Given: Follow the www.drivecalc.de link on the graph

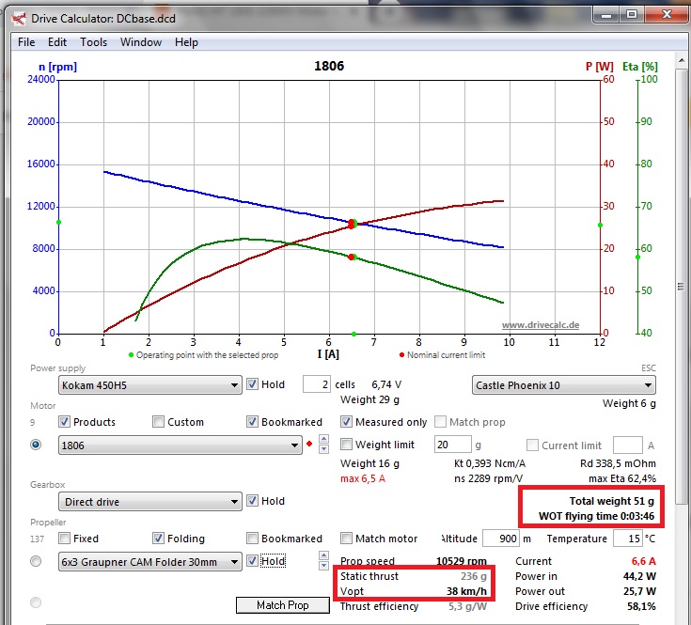Looking at the screenshot, I should (540, 325).
